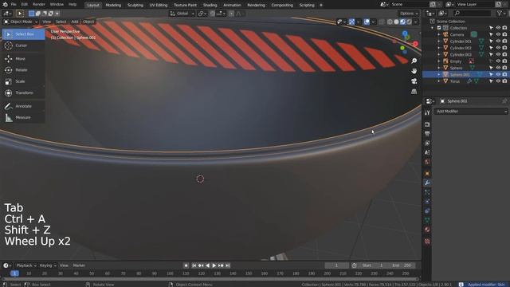The height and width of the screenshot is (287, 510).
Task: Open the World properties tab
Action: (x=427, y=162)
